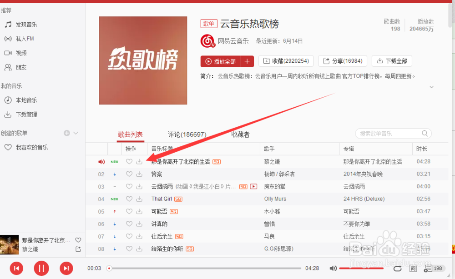The image size is (455, 279).
Task: Click the search magnifier icon
Action: click(425, 133)
